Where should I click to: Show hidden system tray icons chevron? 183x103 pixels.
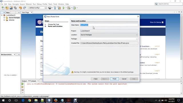pyautogui.click(x=156, y=100)
